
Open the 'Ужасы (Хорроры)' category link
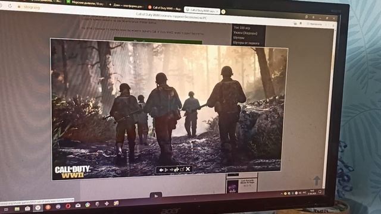245,33
